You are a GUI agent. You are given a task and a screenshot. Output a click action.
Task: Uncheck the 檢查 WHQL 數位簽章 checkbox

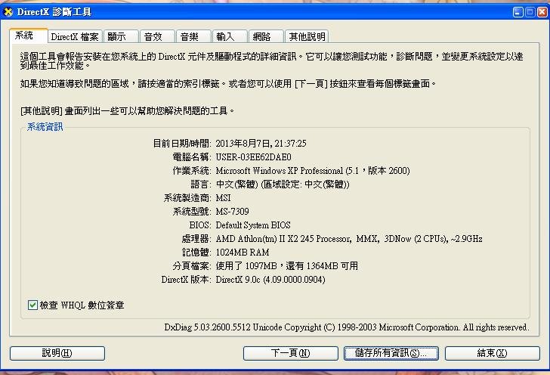tap(32, 305)
